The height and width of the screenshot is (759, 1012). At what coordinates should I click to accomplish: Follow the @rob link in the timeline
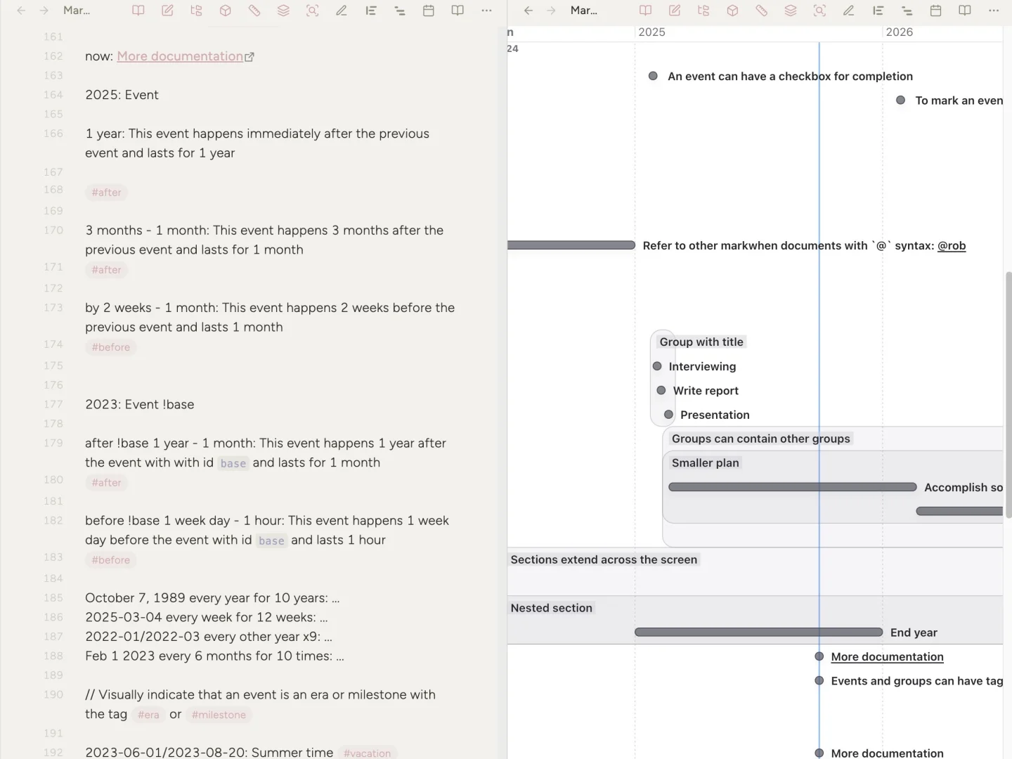click(x=952, y=245)
